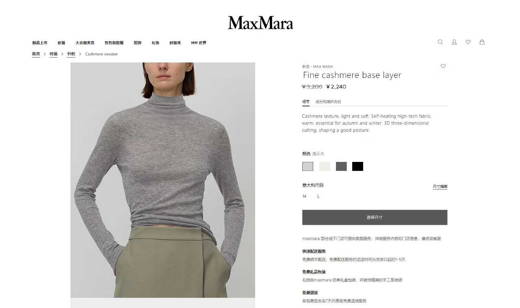Viewport: 520px width, 308px height.
Task: Choose the black color swatch
Action: click(357, 166)
